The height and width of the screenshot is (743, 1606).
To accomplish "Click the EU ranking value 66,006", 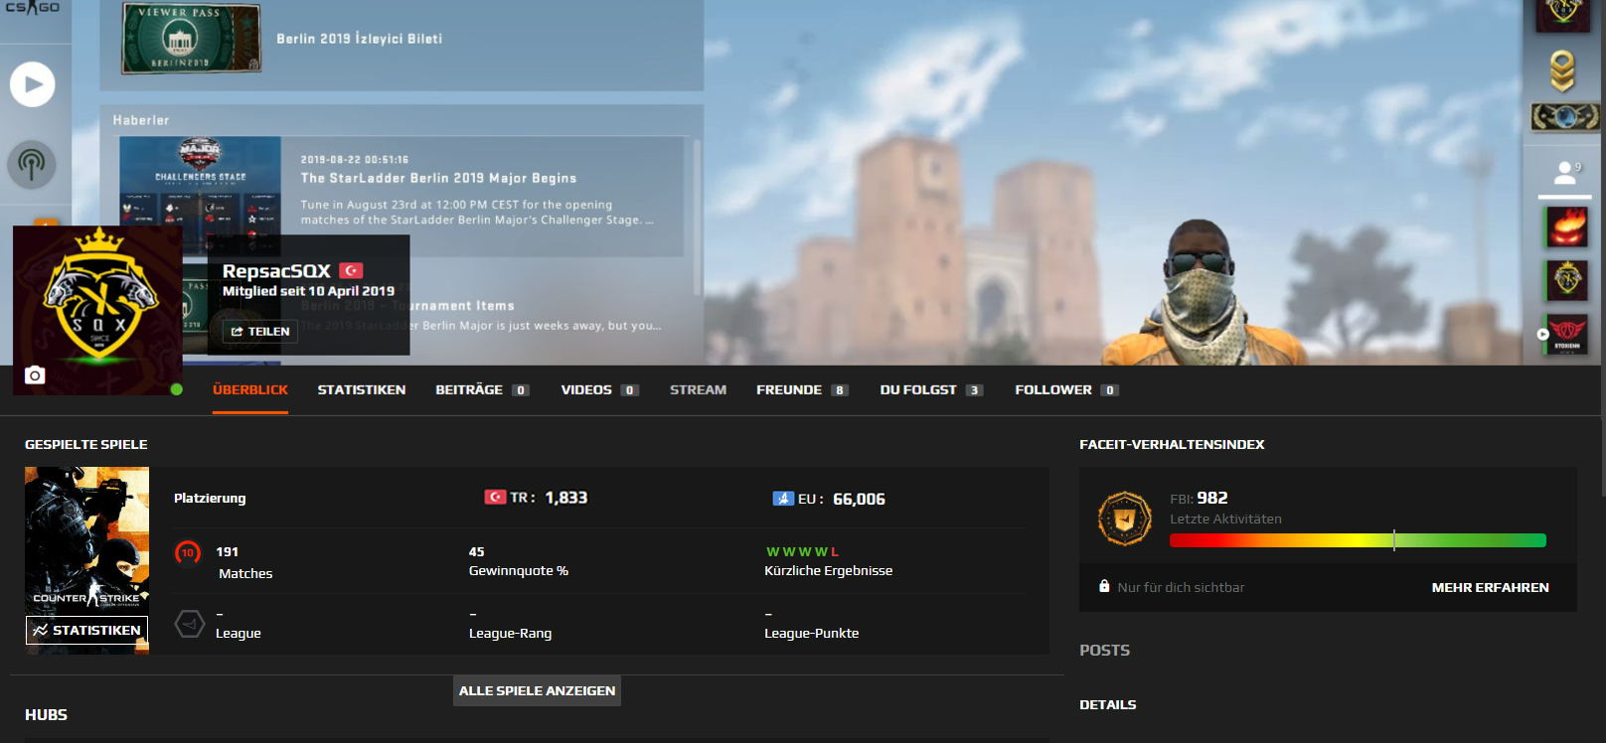I will tap(859, 499).
